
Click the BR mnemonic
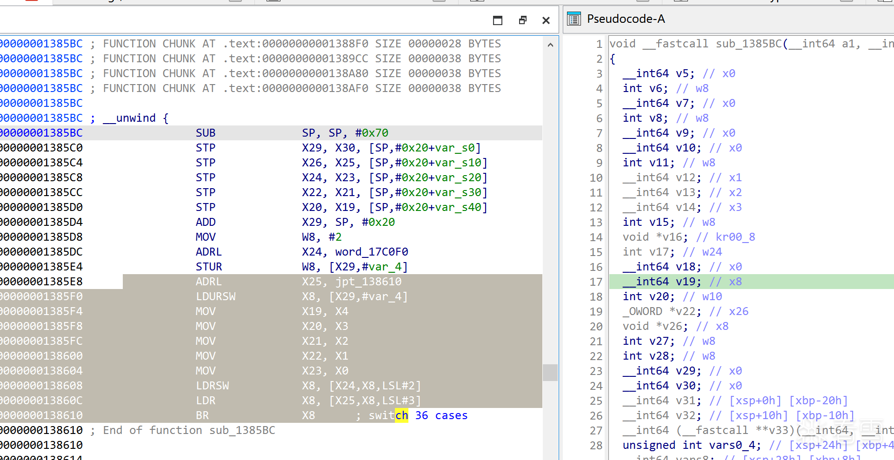tap(202, 415)
